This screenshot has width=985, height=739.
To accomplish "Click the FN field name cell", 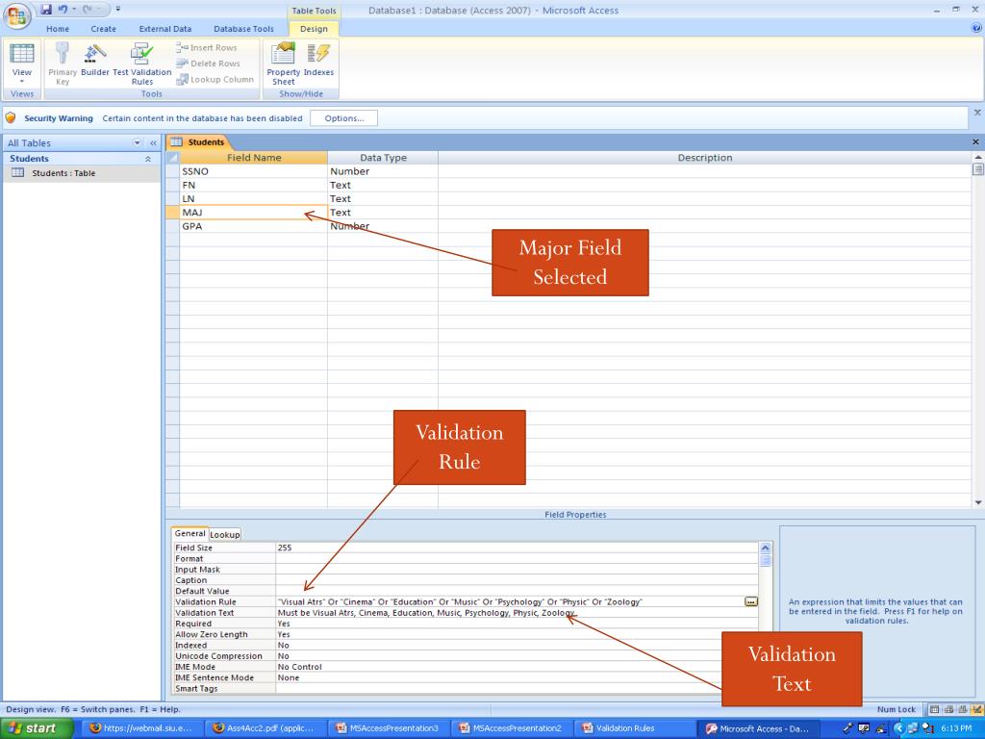I will click(x=253, y=186).
